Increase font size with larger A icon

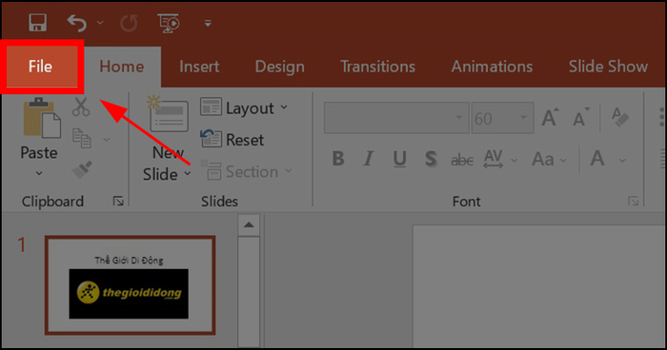click(x=550, y=117)
